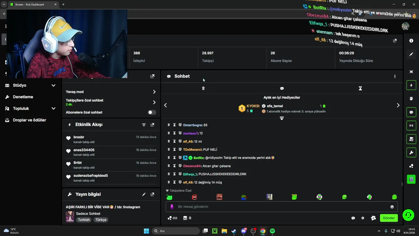Image resolution: width=419 pixels, height=236 pixels.
Task: Pop out the Etkinlik Akışı panel
Action: [152, 125]
